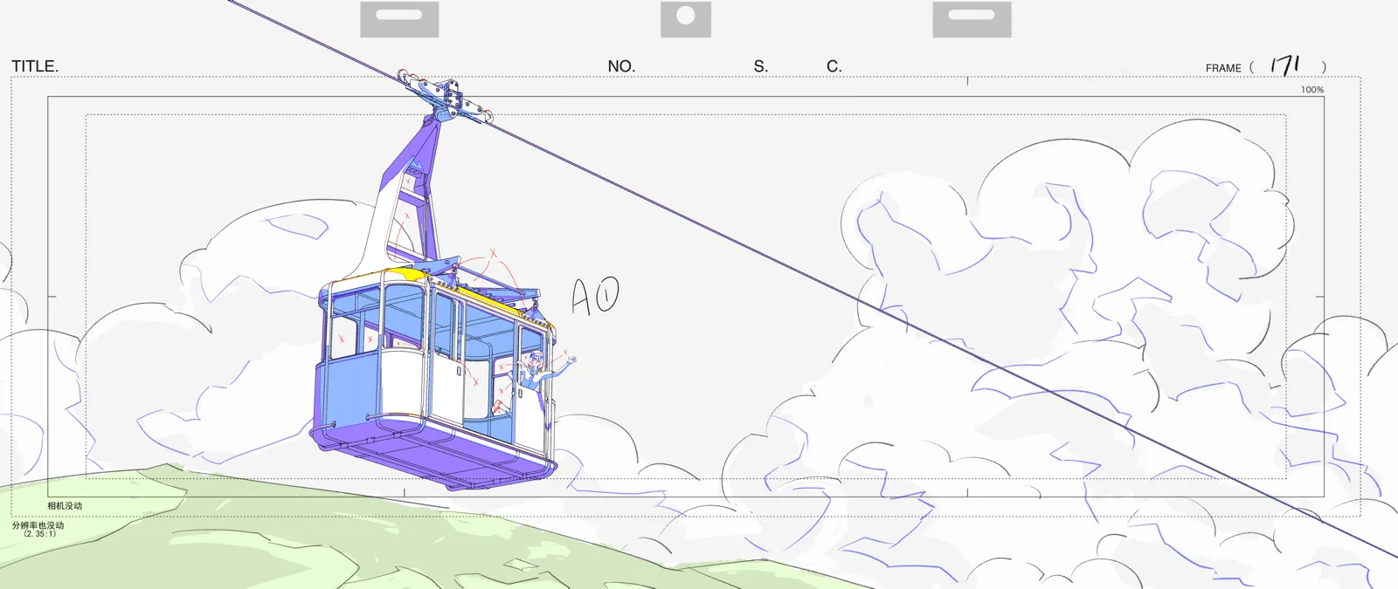Click the handwritten "A①" cel label
This screenshot has width=1398, height=589.
(x=596, y=297)
